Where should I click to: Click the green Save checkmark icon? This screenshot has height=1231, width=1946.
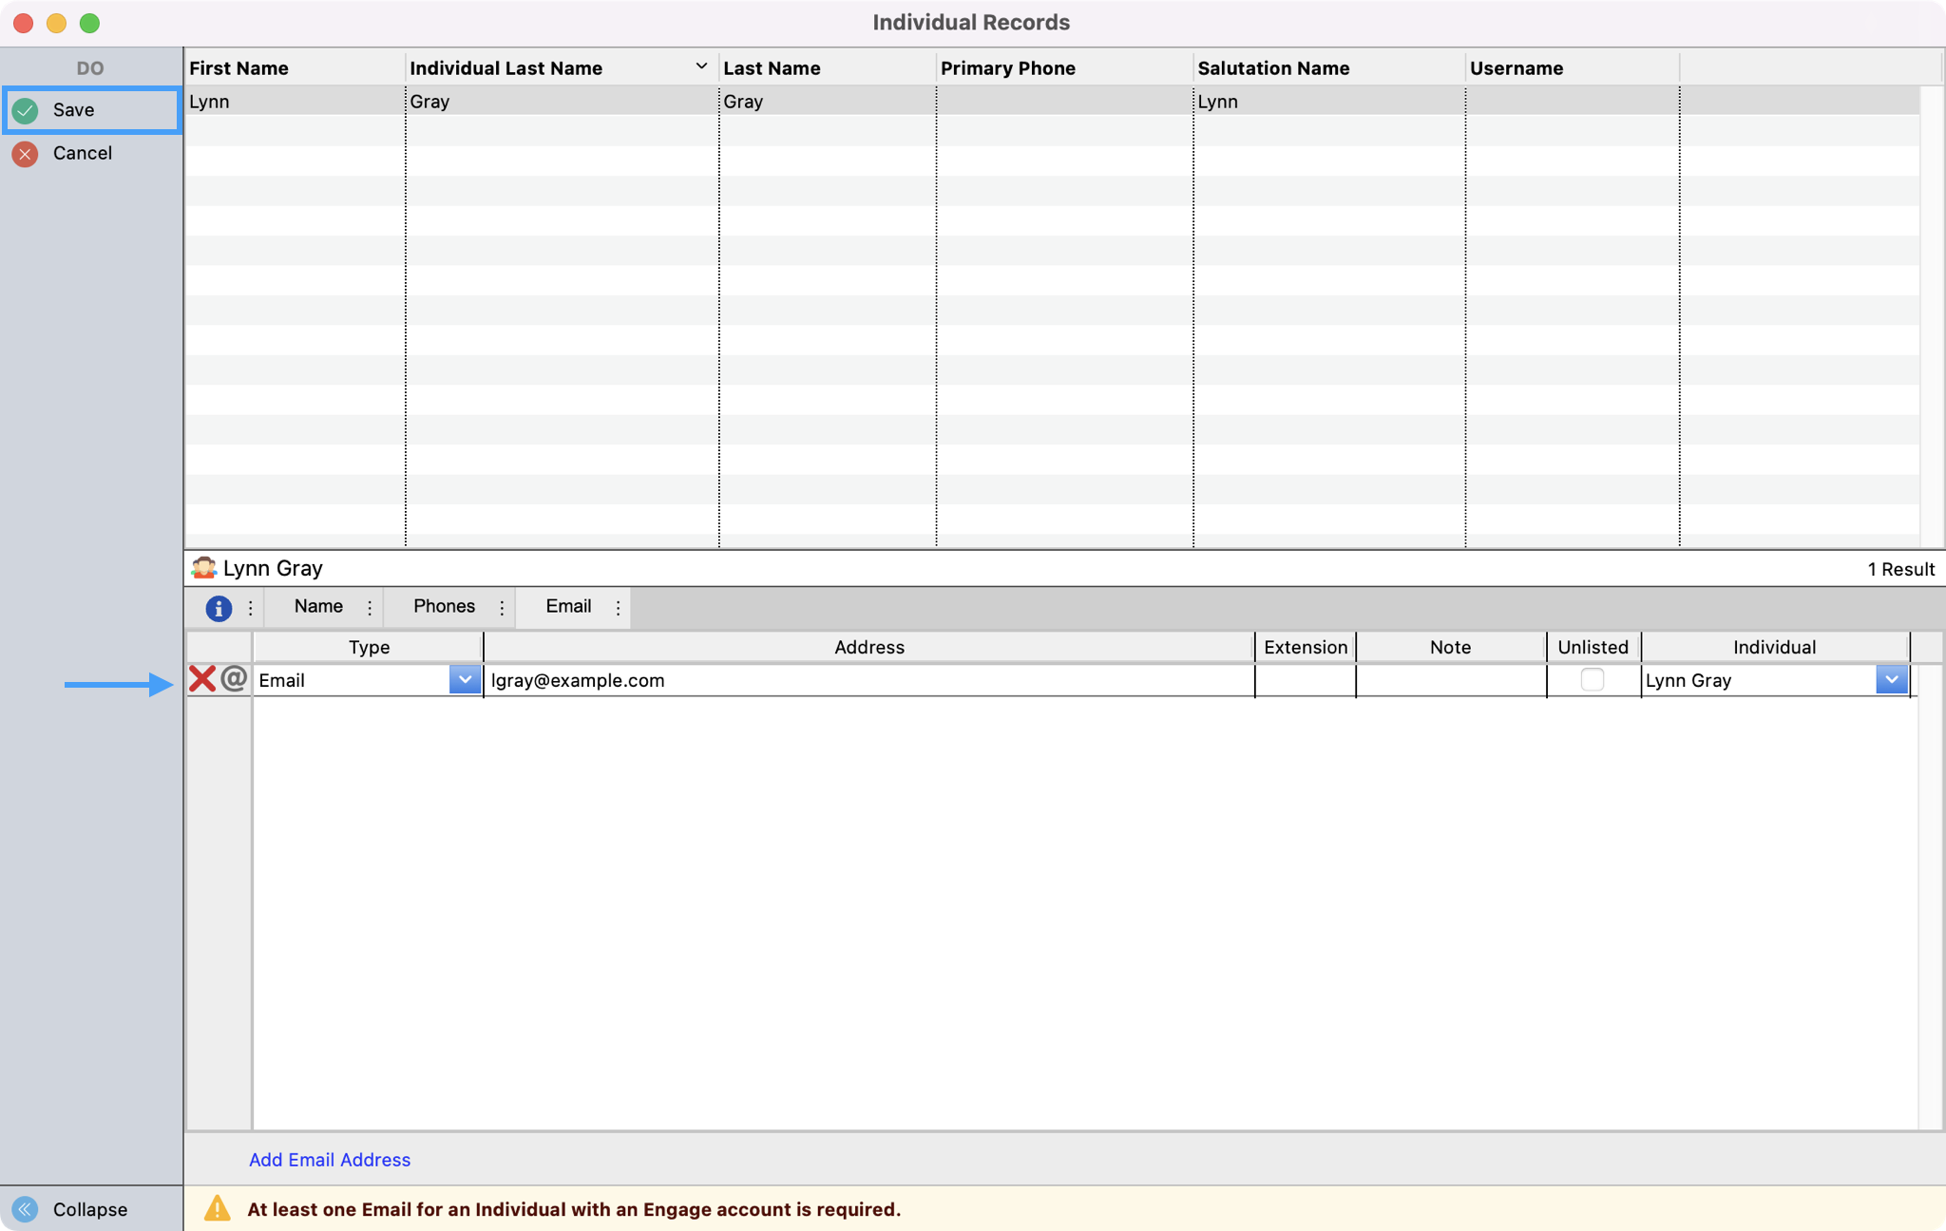[26, 110]
